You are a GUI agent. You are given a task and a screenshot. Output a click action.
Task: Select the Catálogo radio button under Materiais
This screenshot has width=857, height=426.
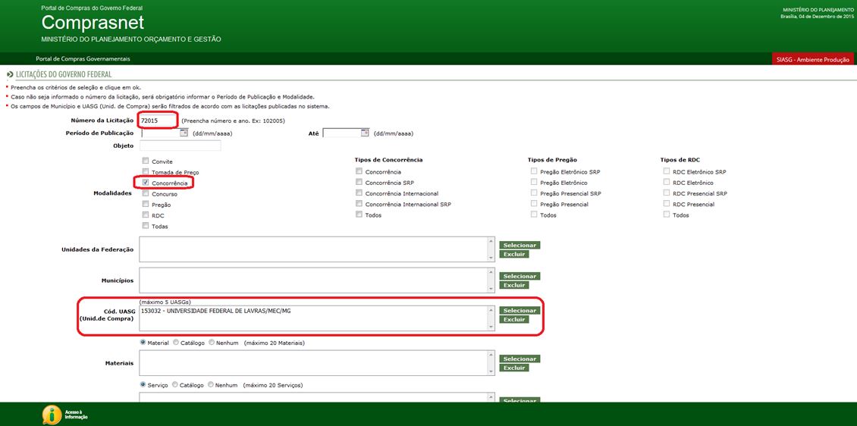[177, 343]
